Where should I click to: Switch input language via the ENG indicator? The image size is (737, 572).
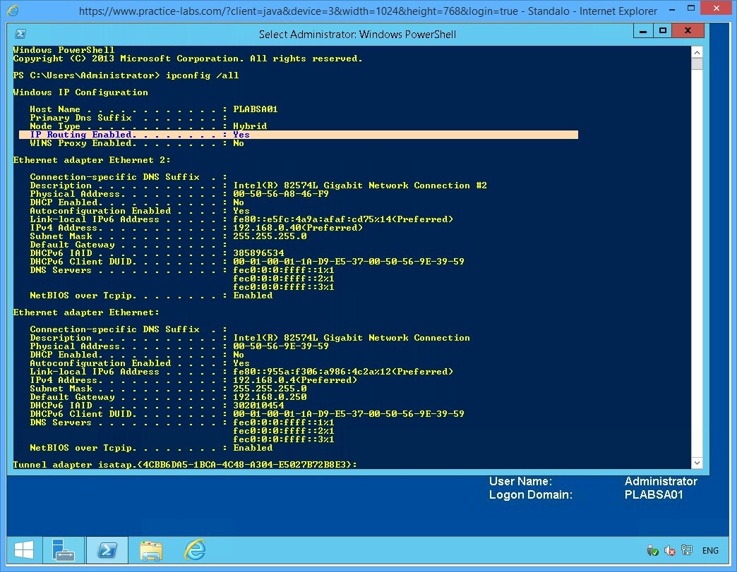point(710,550)
